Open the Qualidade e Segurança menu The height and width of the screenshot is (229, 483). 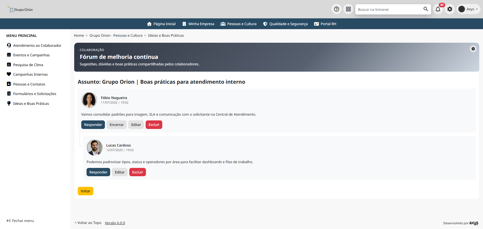(289, 24)
